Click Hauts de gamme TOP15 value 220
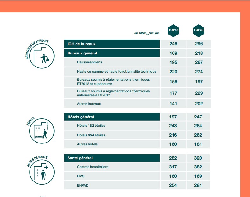This screenshot has width=250, height=197. click(173, 72)
